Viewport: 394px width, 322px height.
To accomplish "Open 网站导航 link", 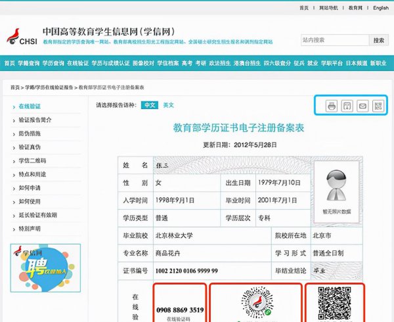I will pyautogui.click(x=328, y=8).
